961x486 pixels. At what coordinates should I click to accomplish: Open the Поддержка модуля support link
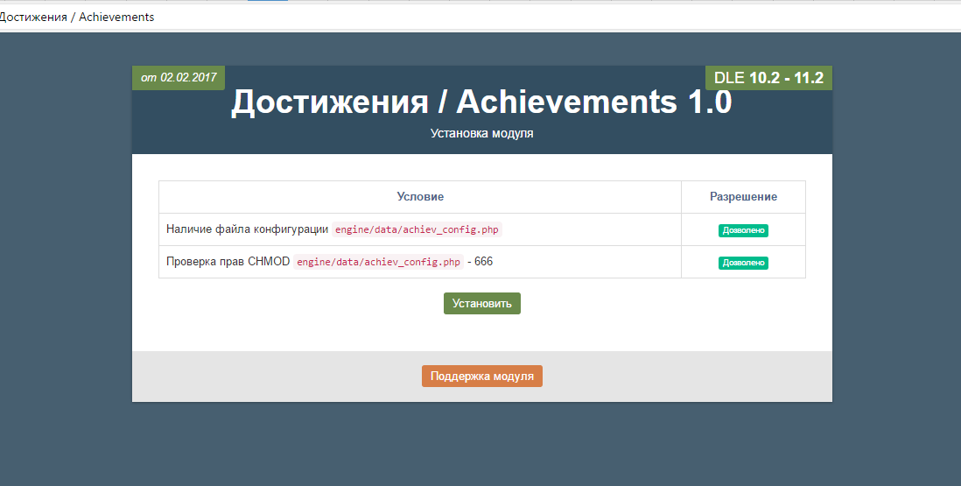[x=481, y=376]
